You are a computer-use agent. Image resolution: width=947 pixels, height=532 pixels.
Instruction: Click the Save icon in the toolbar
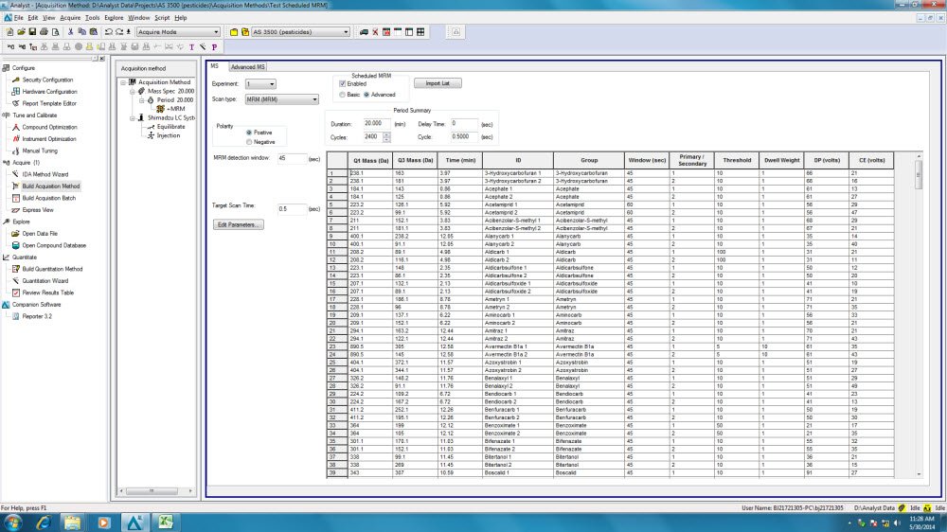pyautogui.click(x=32, y=31)
